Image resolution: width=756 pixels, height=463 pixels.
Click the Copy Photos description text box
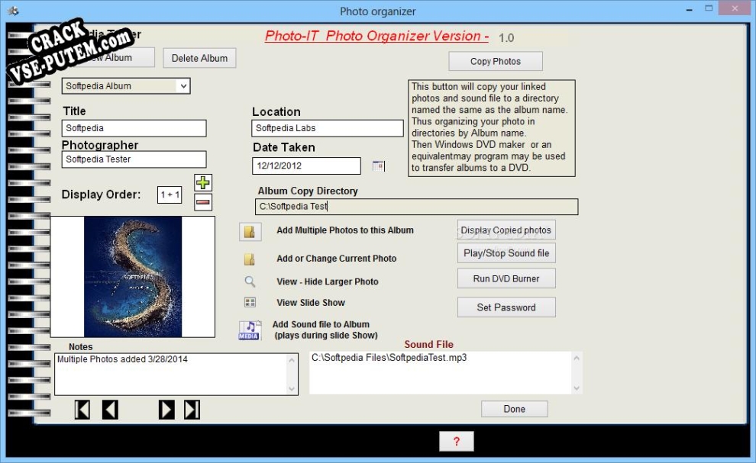point(492,128)
